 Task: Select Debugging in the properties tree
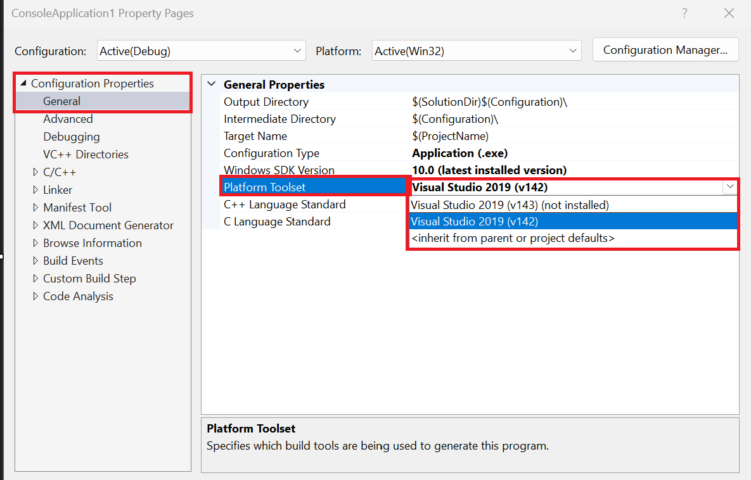pyautogui.click(x=72, y=137)
